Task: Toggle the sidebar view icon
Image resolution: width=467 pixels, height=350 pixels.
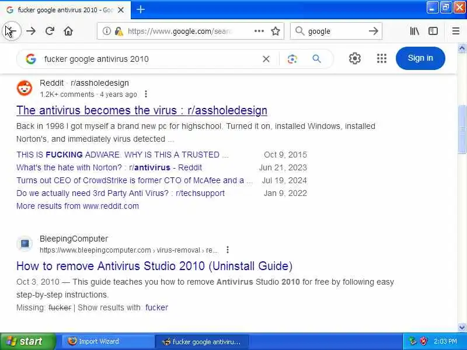Action: click(433, 31)
